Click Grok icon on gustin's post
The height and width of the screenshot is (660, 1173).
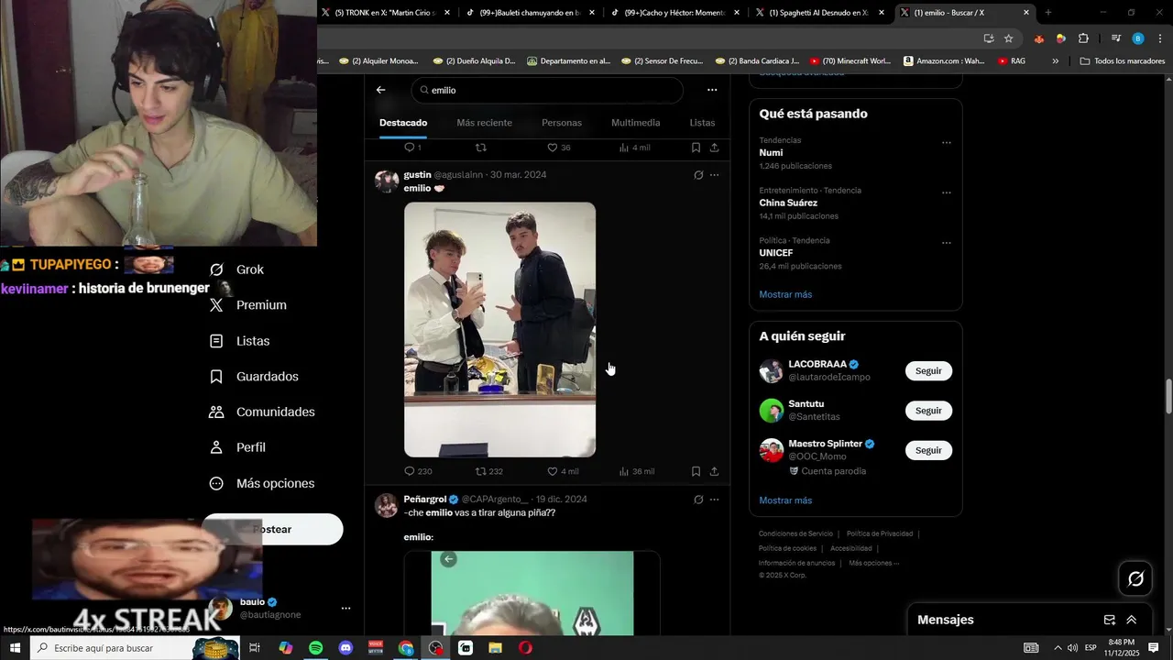coord(698,175)
